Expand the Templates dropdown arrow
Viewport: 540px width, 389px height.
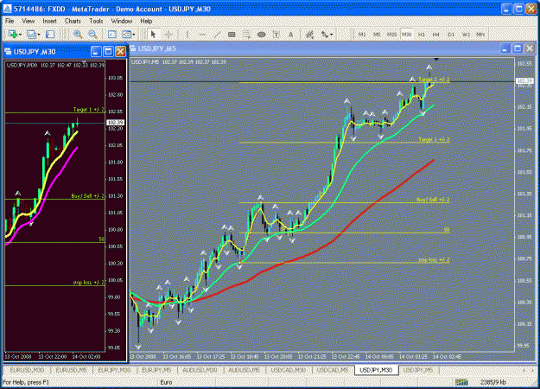coord(134,35)
